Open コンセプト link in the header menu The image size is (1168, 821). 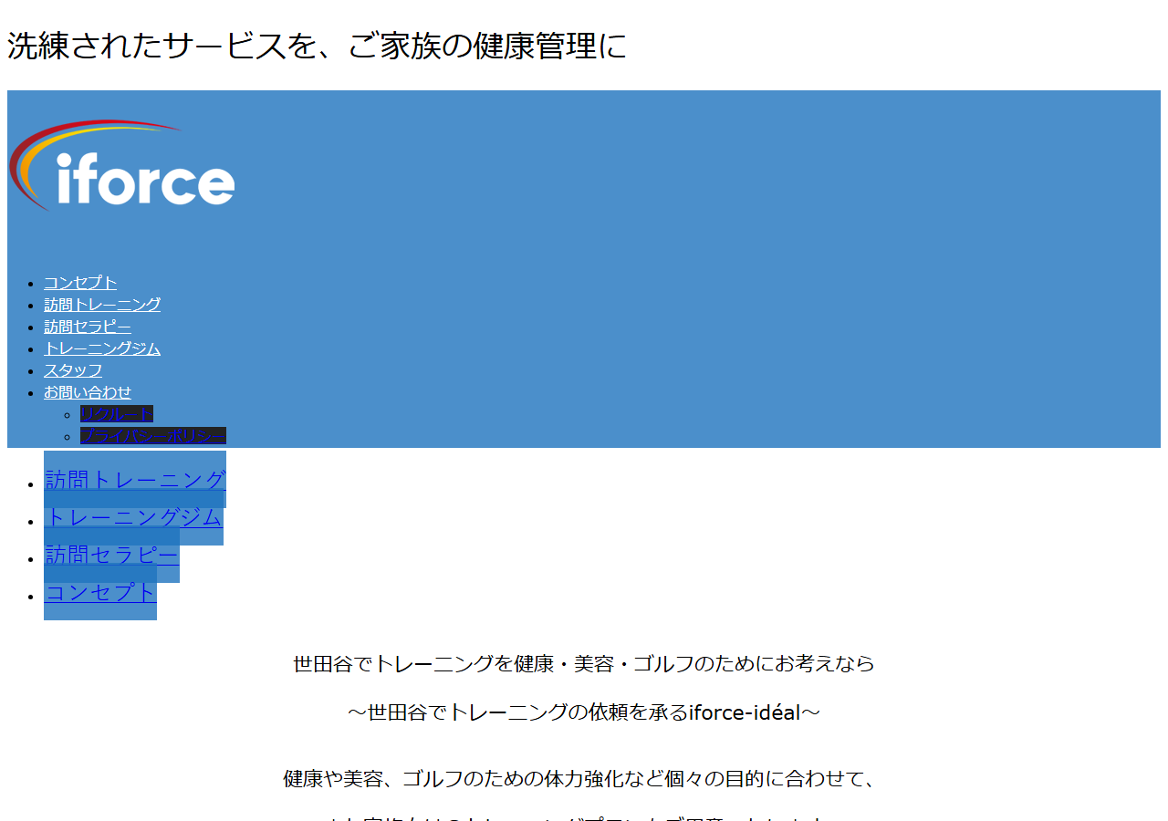pyautogui.click(x=80, y=283)
